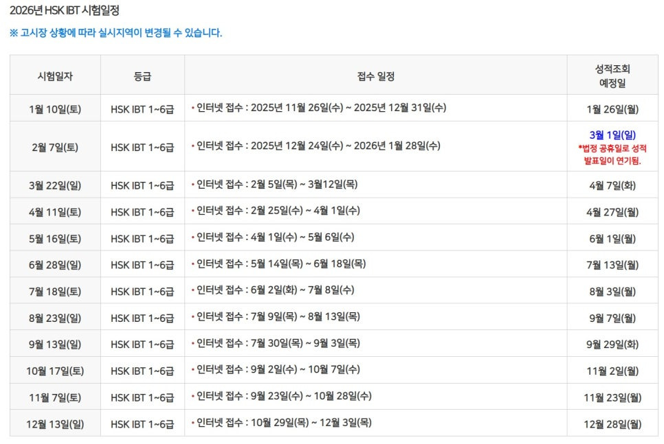
Task: Click registration text '9월 2일(수) ~ 10월 7일(수)'
Action: click(x=305, y=370)
